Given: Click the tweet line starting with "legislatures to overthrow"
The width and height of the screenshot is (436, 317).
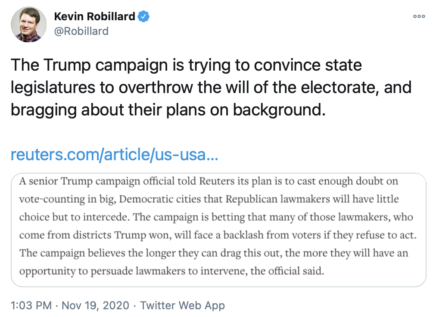Looking at the screenshot, I should pyautogui.click(x=211, y=87).
